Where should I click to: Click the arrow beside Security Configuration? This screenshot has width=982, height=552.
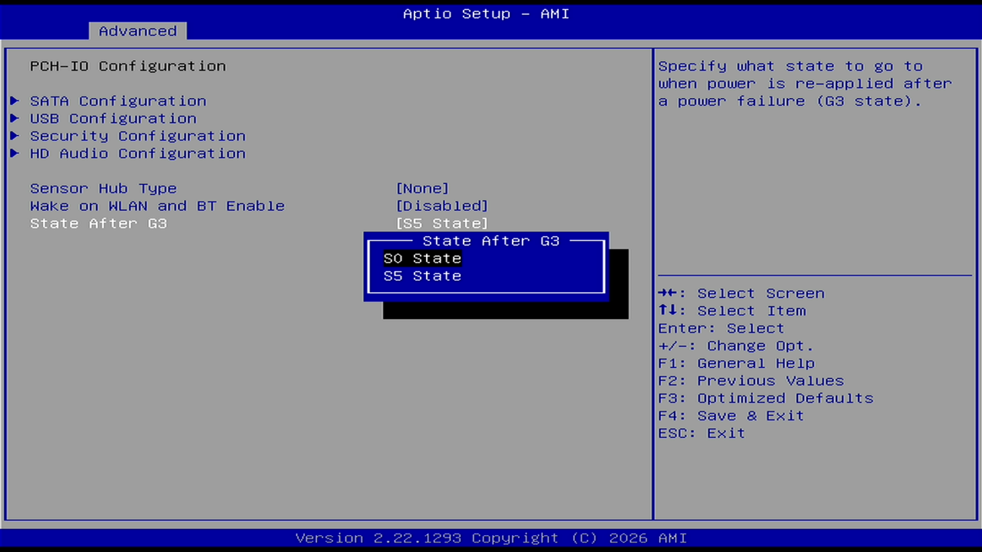[15, 136]
